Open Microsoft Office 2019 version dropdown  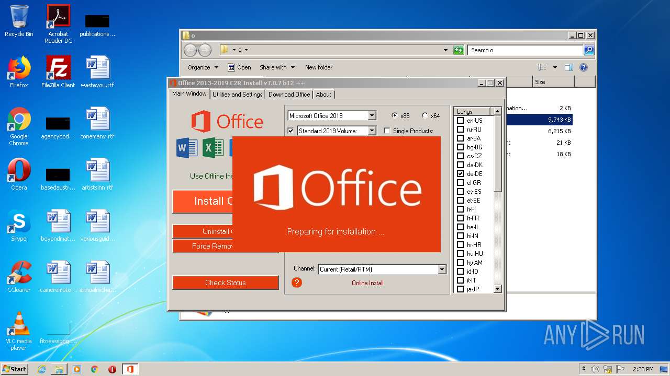pyautogui.click(x=372, y=115)
